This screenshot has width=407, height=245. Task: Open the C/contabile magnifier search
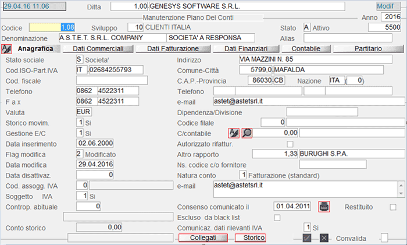tap(247, 133)
